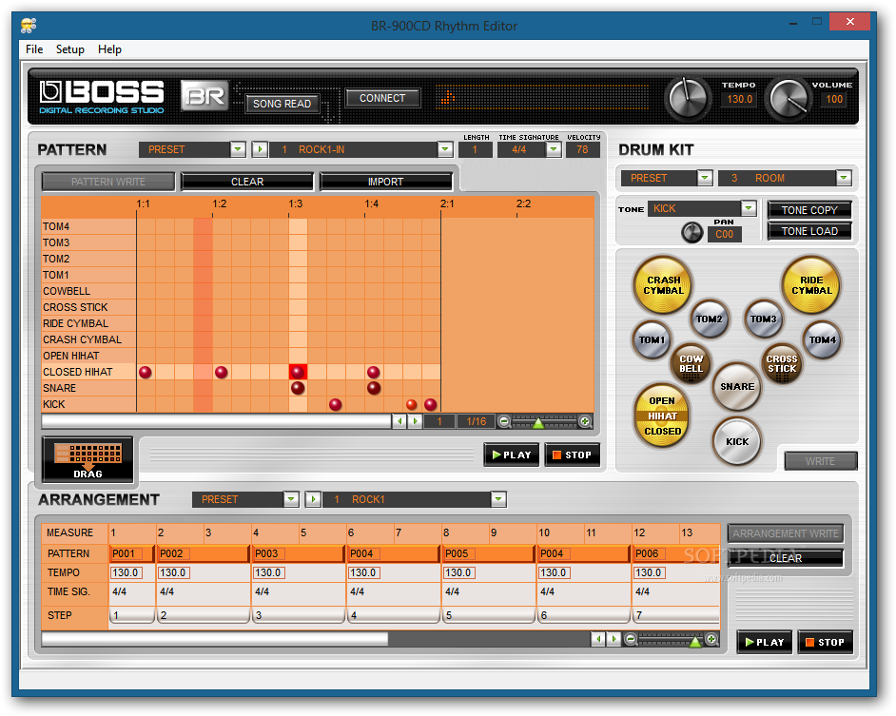Play the arrangement
The height and width of the screenshot is (716, 896).
pyautogui.click(x=764, y=642)
